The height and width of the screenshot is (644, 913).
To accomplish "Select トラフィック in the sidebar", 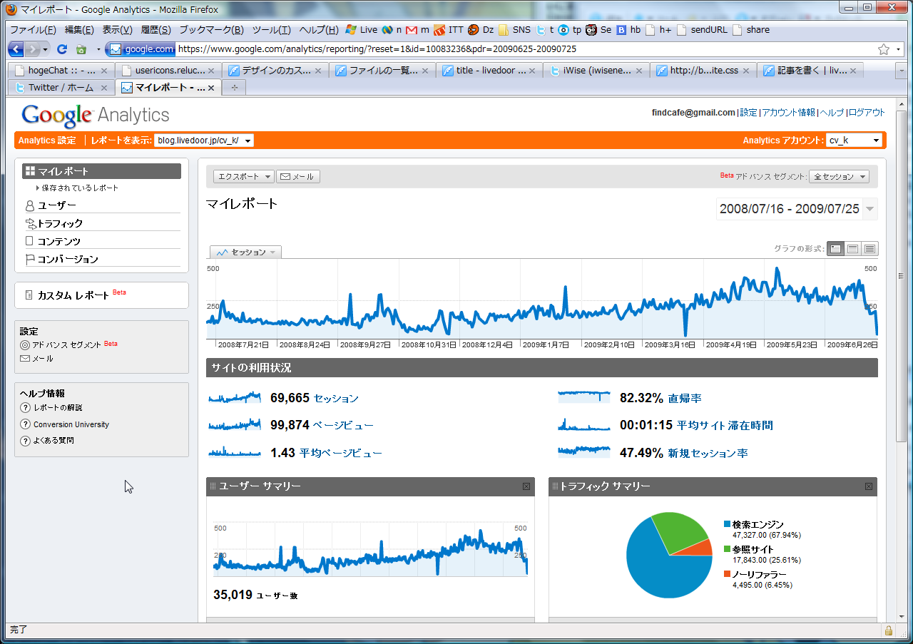I will (101, 223).
